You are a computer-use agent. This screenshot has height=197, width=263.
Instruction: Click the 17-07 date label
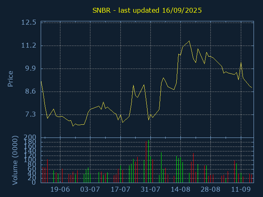120,190
